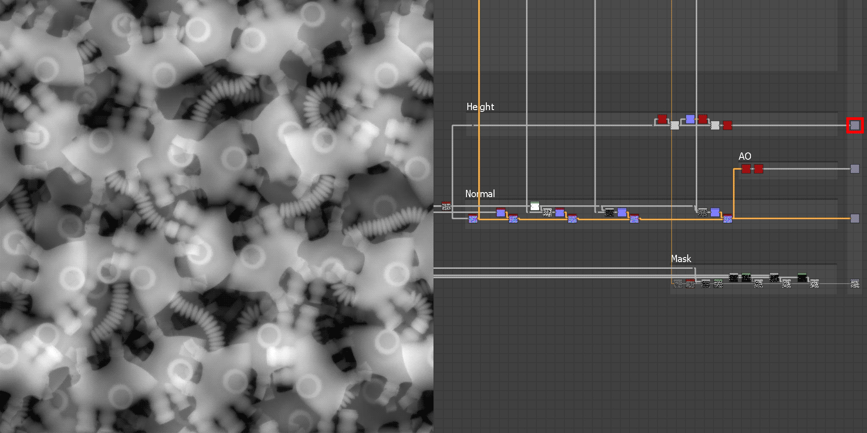Select the last normal-map node feeding AO
This screenshot has width=867, height=433.
(727, 218)
